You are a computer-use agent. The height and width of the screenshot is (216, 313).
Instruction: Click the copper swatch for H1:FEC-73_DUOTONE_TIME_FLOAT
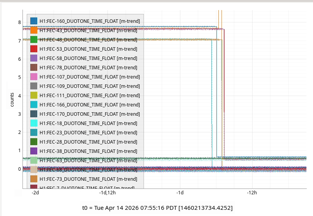pos(34,179)
